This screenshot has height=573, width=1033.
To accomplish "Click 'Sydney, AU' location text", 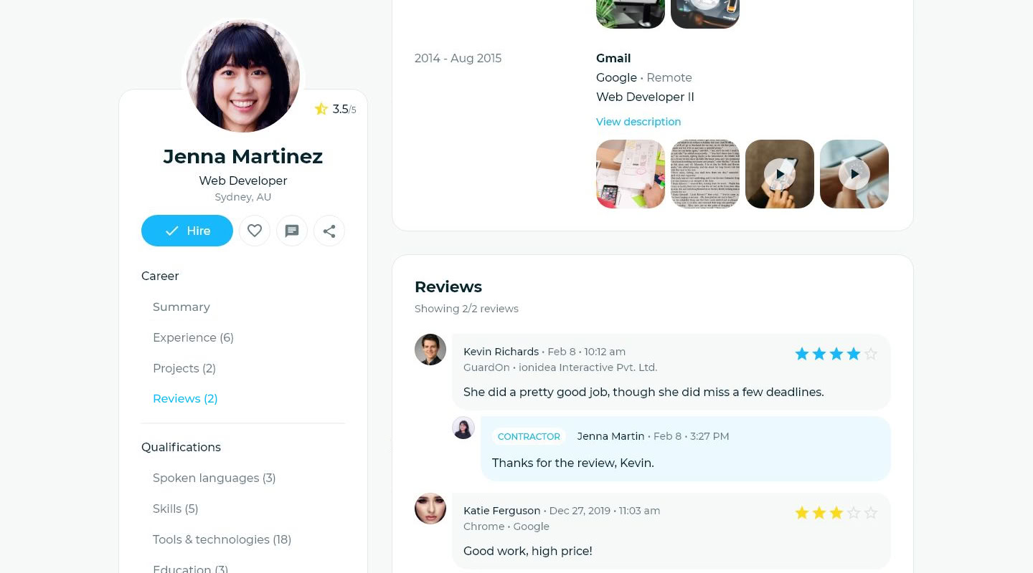I will tap(243, 197).
